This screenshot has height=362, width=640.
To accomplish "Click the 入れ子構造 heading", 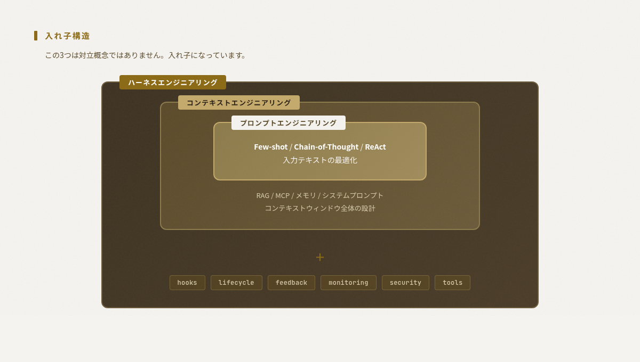I will [68, 36].
